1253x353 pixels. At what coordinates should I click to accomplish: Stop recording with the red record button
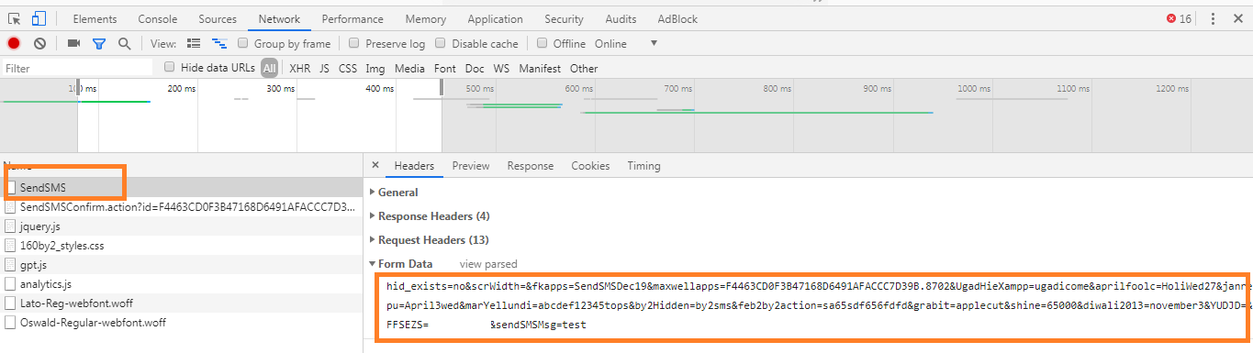click(14, 43)
